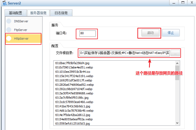Switch to the 基础配置 tab

click(16, 13)
